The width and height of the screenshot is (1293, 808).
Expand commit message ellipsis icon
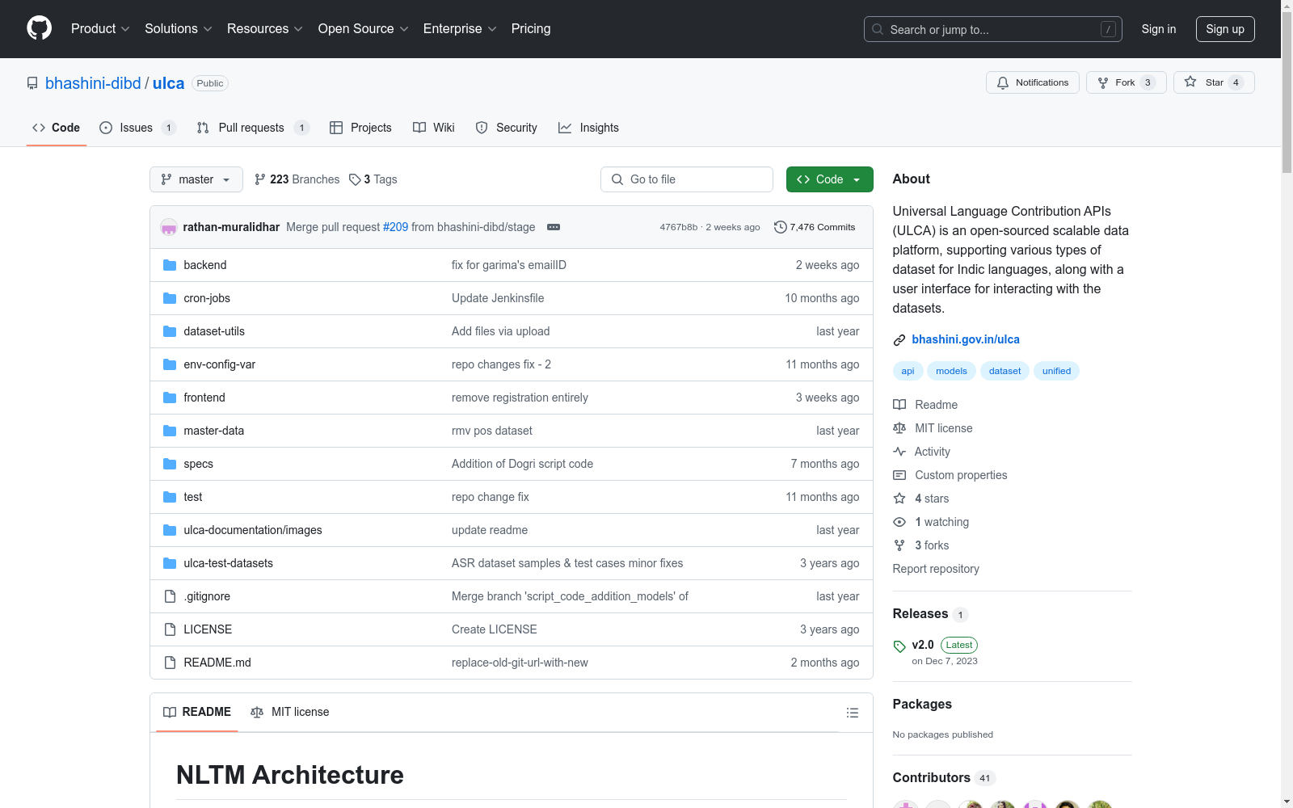tap(554, 227)
